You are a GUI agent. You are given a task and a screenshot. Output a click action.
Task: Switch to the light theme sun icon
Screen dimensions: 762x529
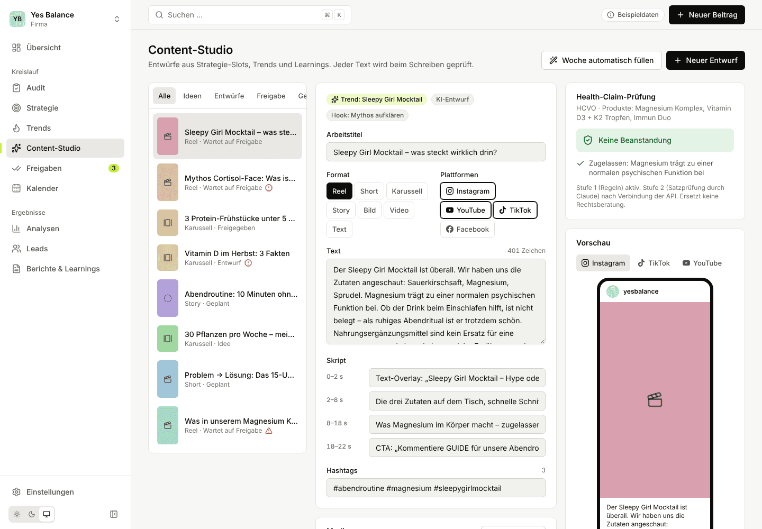[x=17, y=514]
